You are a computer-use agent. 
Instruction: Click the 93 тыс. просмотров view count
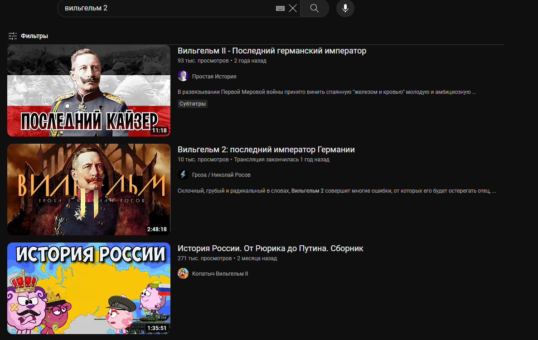coord(203,61)
